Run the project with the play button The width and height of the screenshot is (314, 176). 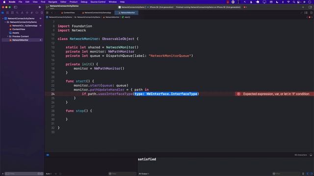coord(40,7)
